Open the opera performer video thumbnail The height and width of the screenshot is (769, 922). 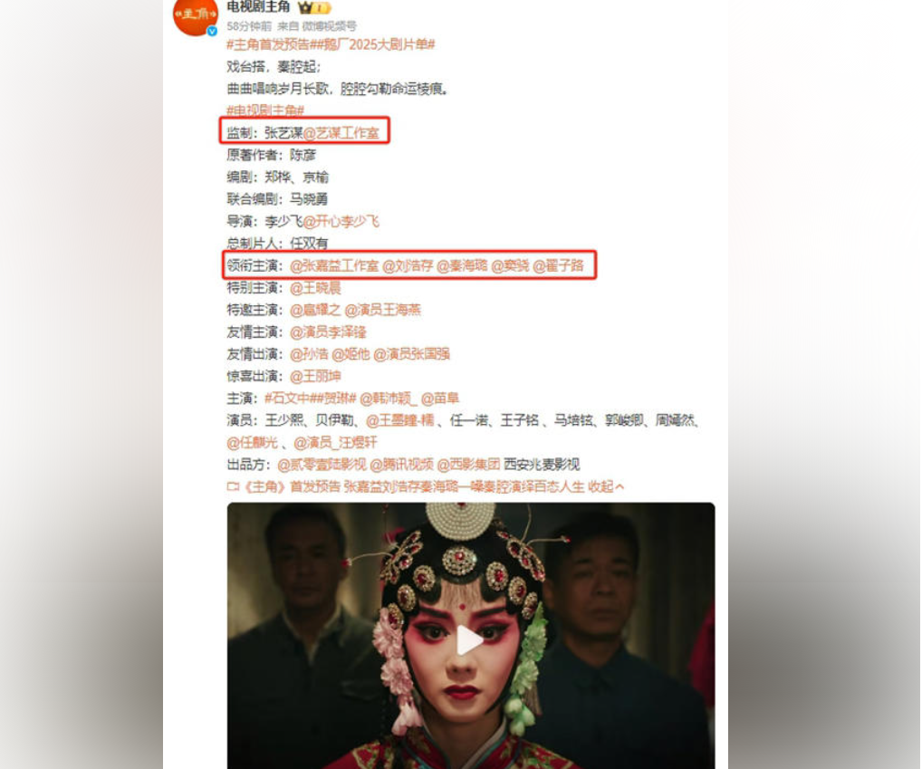[471, 636]
